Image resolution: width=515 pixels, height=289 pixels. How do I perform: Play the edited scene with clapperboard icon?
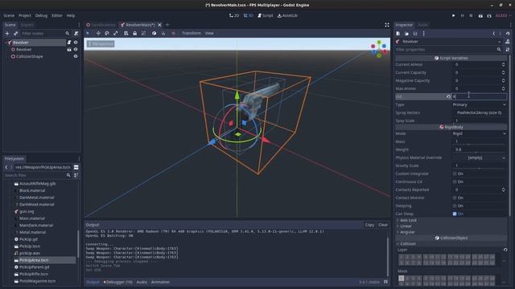(x=480, y=15)
